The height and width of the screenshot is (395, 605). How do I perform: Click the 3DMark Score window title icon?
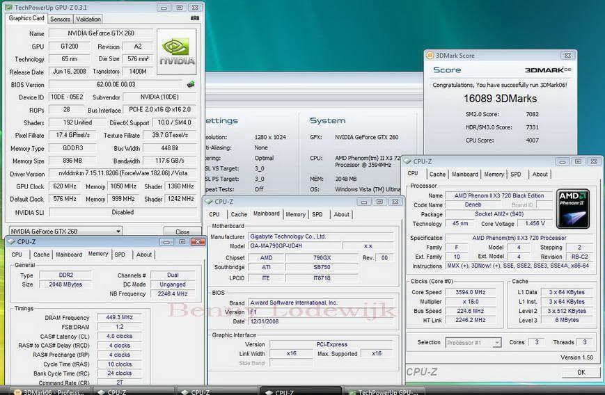point(430,55)
